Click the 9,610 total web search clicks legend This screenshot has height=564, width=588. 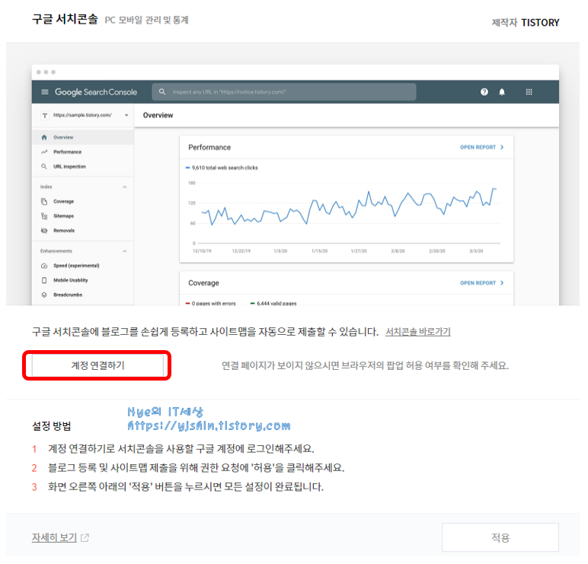tap(222, 167)
